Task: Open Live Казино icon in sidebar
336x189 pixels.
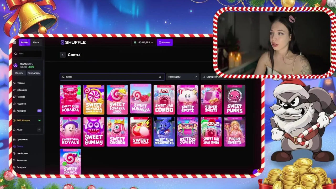Action: (x=14, y=153)
